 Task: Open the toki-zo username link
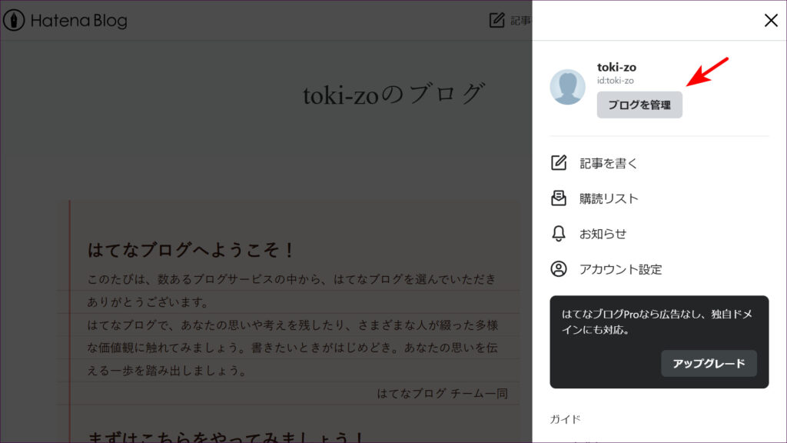coord(616,67)
